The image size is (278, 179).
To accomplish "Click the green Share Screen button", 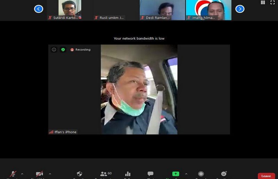I will click(175, 174).
